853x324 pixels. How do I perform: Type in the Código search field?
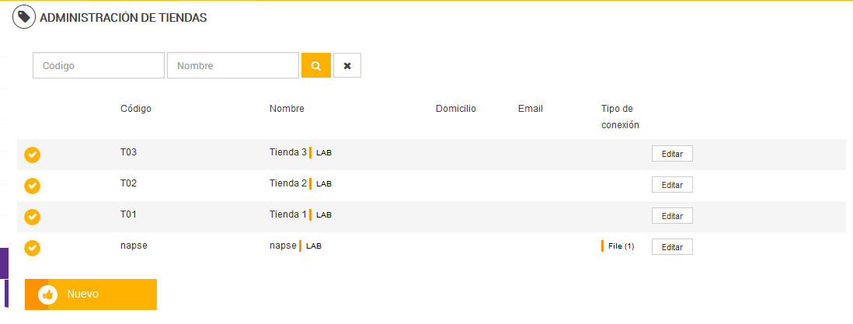pyautogui.click(x=99, y=66)
